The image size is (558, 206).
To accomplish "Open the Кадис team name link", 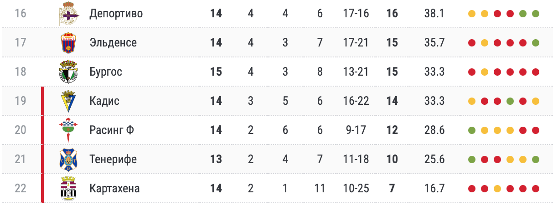I will (104, 101).
